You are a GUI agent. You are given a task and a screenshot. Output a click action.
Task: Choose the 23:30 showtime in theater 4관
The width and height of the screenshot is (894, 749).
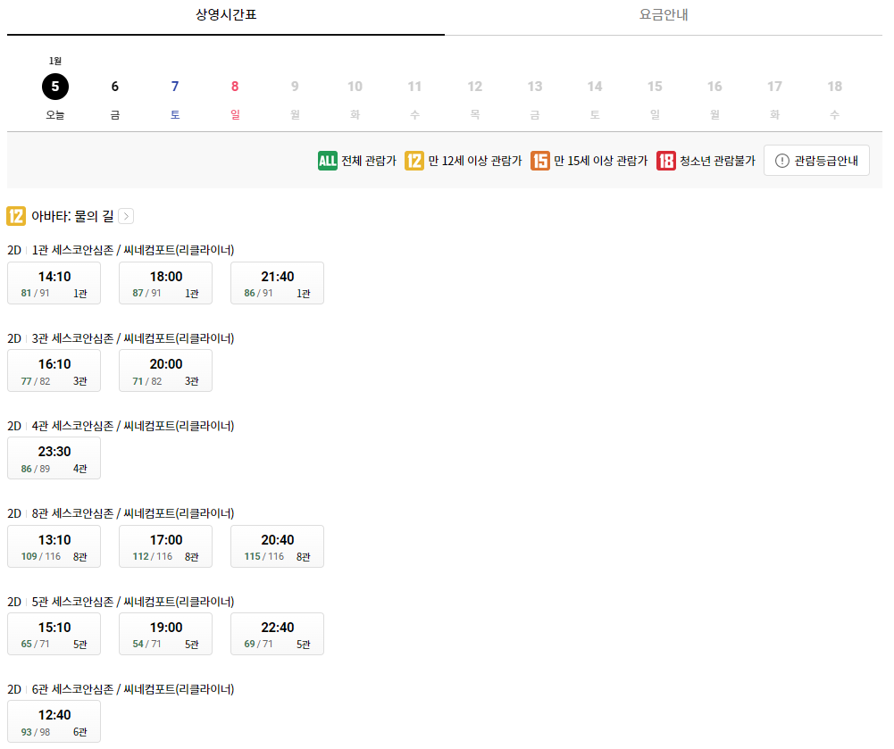(x=54, y=457)
